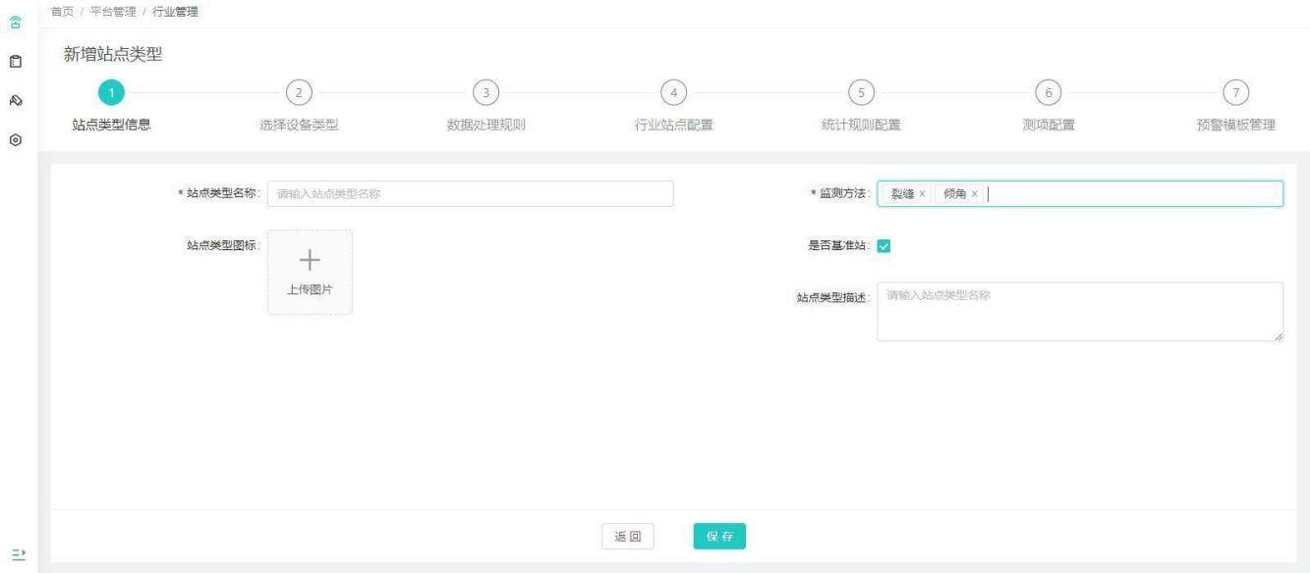The image size is (1310, 573).
Task: Expand the sidebar with bottom collapse icon
Action: click(x=16, y=553)
